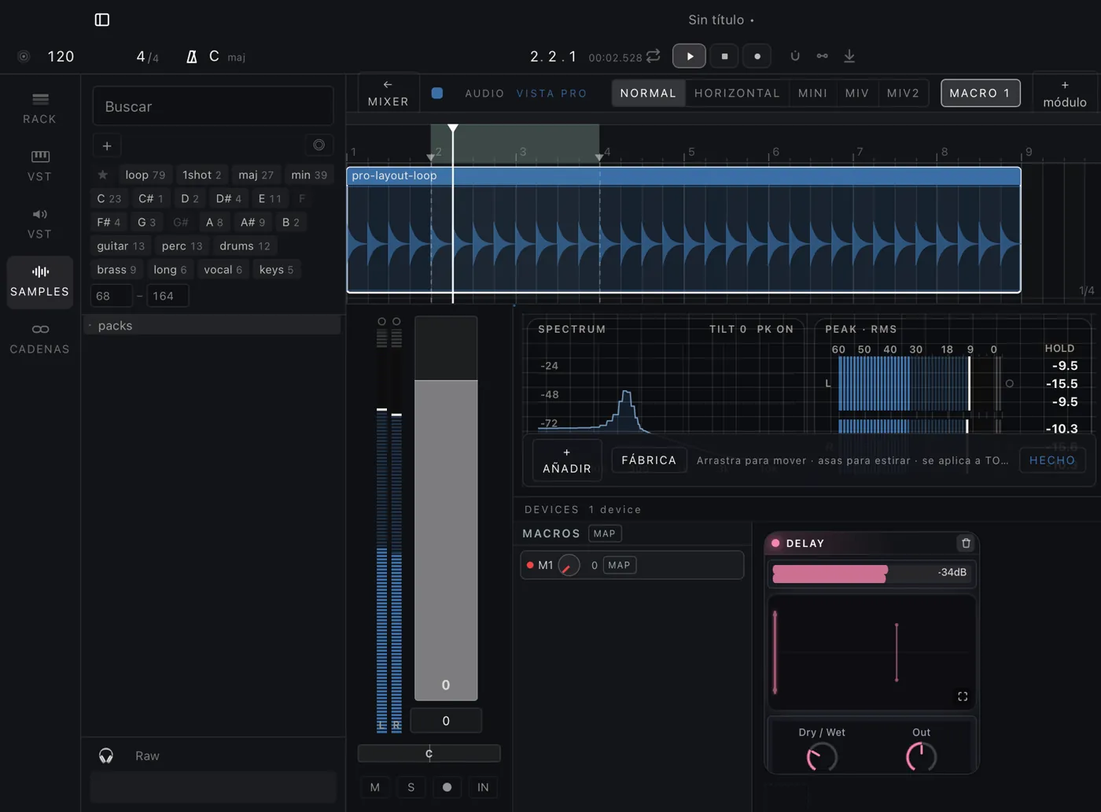
Task: Click the link chain icon in the transport
Action: 822,56
